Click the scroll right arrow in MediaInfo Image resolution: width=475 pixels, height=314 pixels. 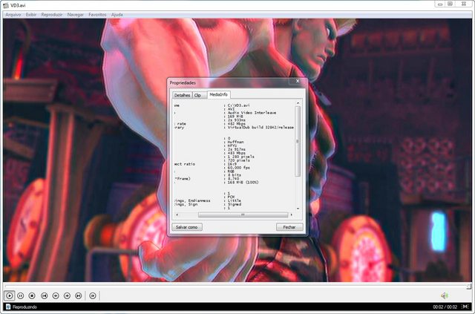tap(292, 215)
